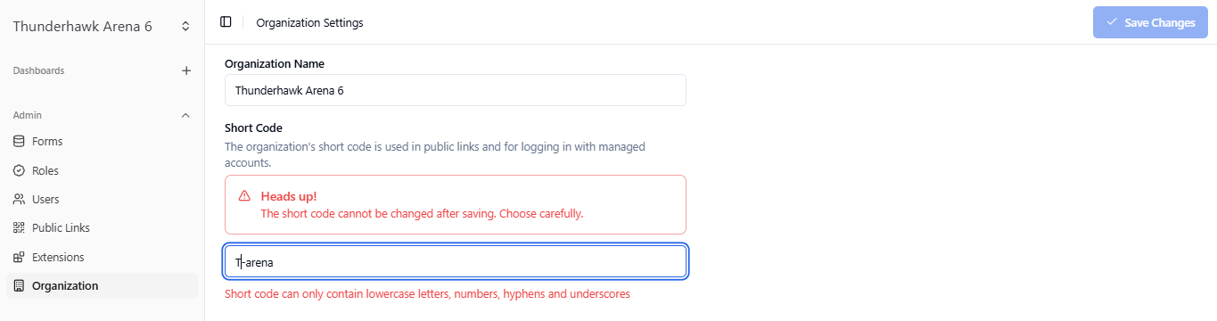The height and width of the screenshot is (321, 1217).
Task: Expand the Dashboards section label
Action: [x=38, y=70]
